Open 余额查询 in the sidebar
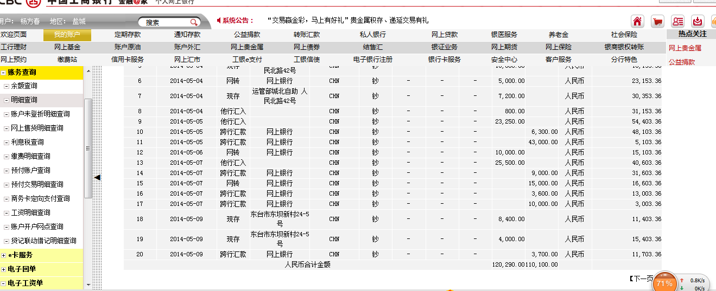Image resolution: width=716 pixels, height=291 pixels. 24,86
